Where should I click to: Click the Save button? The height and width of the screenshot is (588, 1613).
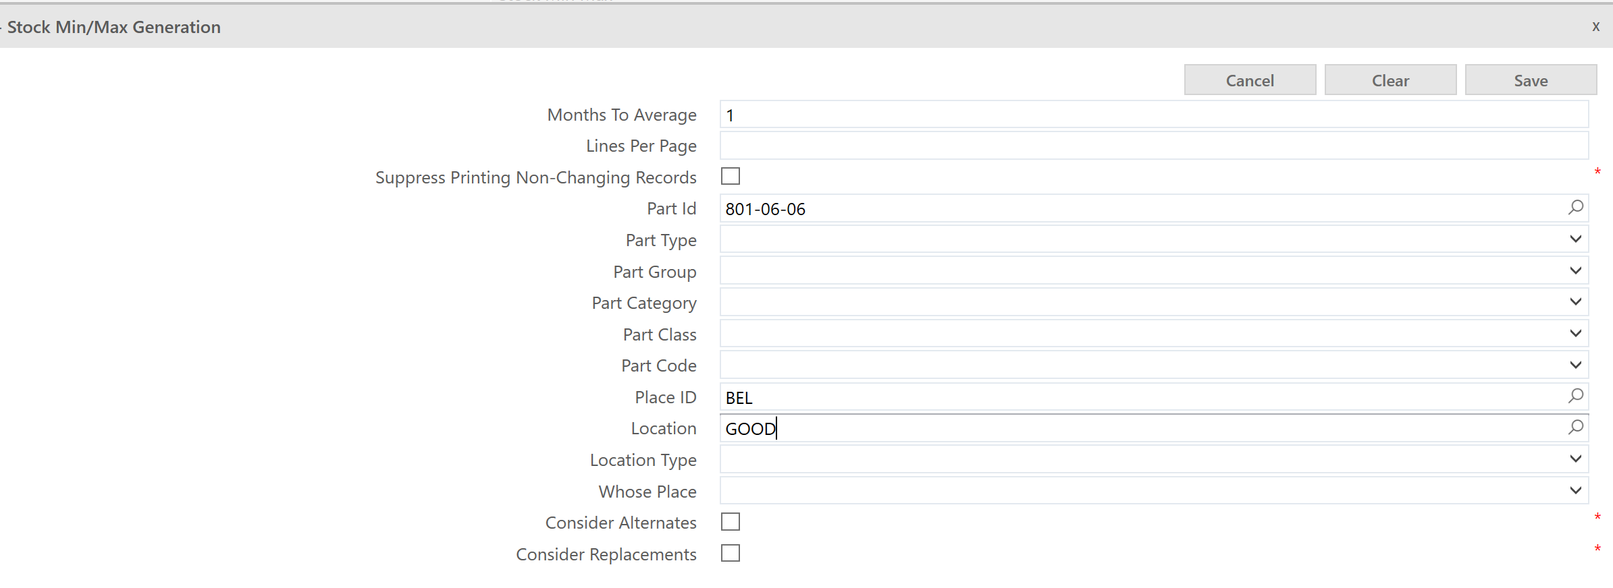pos(1531,80)
